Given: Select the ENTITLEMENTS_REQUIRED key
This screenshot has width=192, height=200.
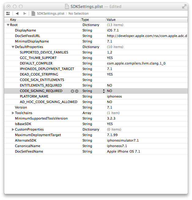Looking at the screenshot, I should click(x=41, y=85).
